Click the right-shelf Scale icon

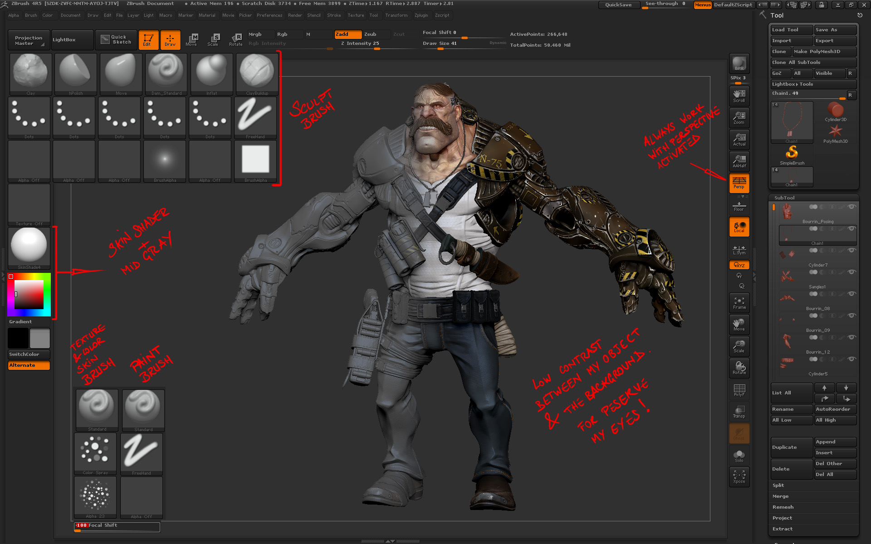click(739, 346)
